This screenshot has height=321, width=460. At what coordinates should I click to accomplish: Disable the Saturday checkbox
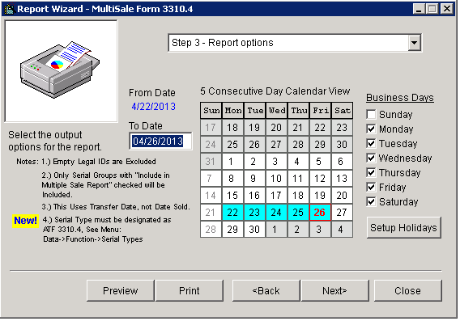371,202
